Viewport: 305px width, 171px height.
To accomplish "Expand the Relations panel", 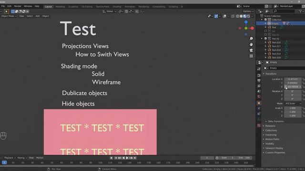I will pos(270,126).
